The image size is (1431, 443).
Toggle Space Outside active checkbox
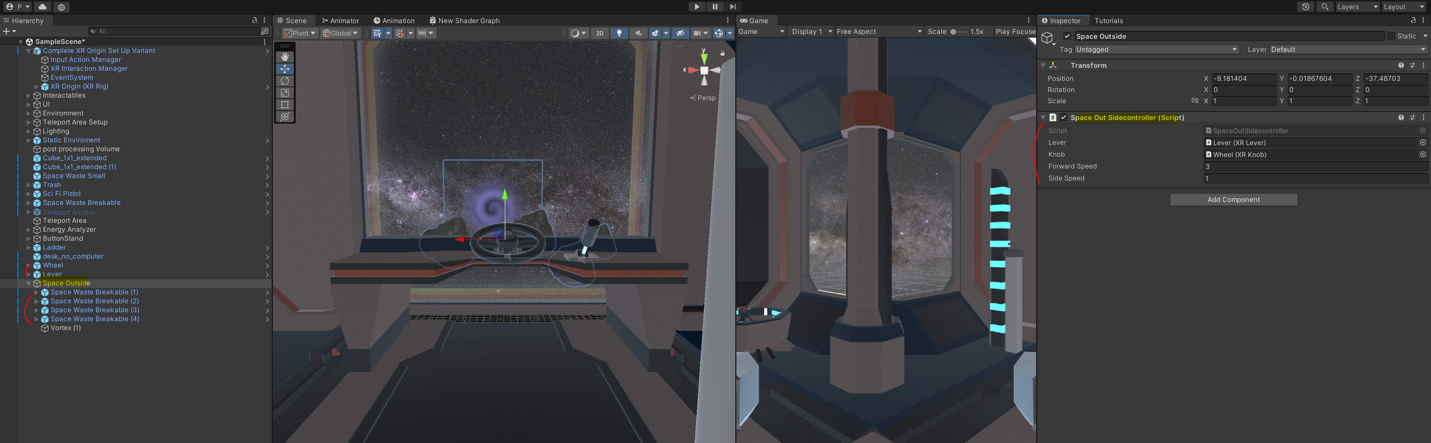1067,36
